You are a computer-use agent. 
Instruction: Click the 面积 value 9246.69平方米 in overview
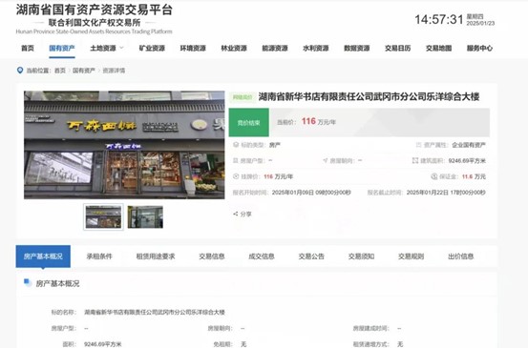coord(103,344)
